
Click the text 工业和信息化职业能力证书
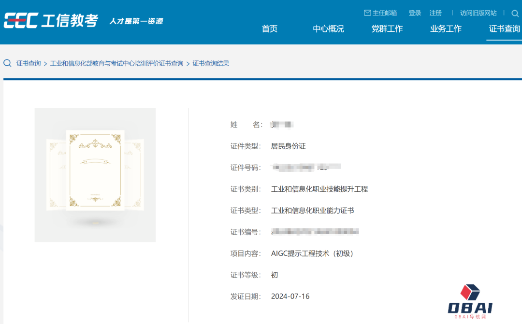click(312, 211)
